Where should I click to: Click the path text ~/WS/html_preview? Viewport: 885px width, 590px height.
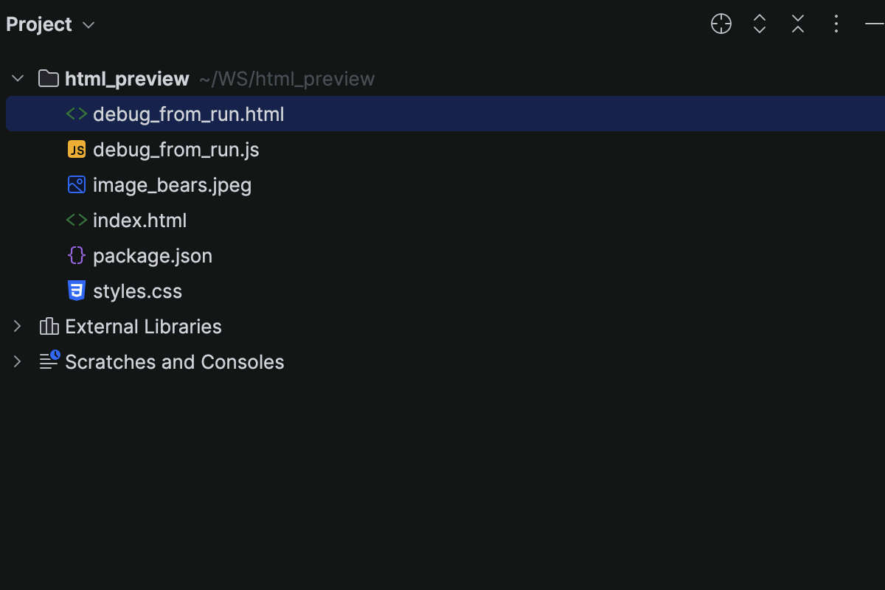point(286,78)
